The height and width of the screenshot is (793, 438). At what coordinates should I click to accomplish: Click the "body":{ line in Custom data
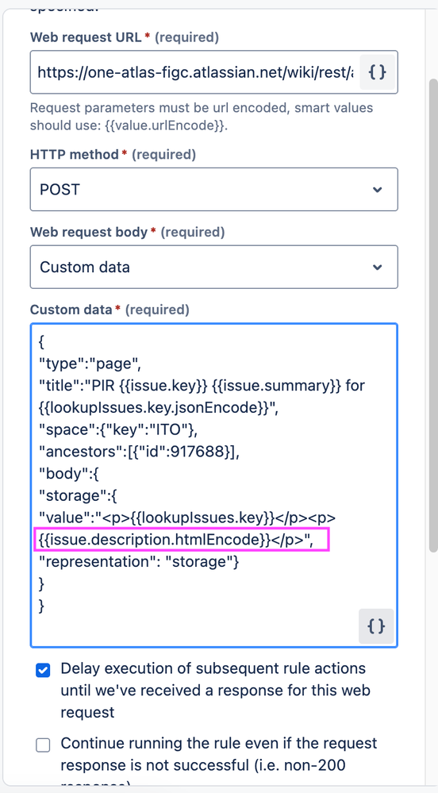coord(69,473)
